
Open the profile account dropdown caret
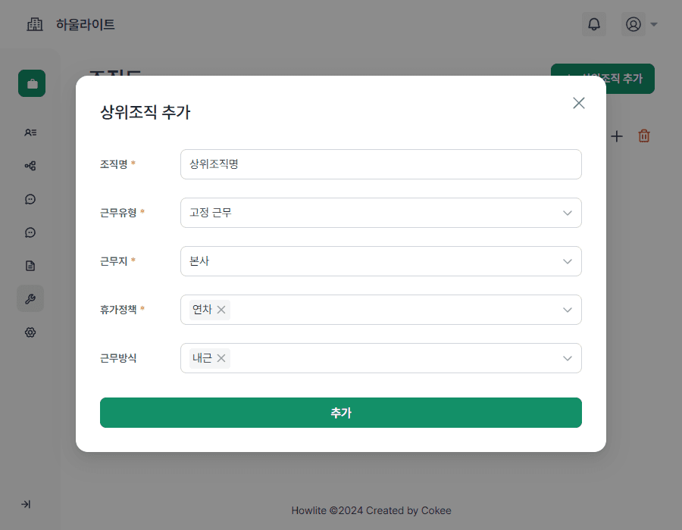[653, 23]
